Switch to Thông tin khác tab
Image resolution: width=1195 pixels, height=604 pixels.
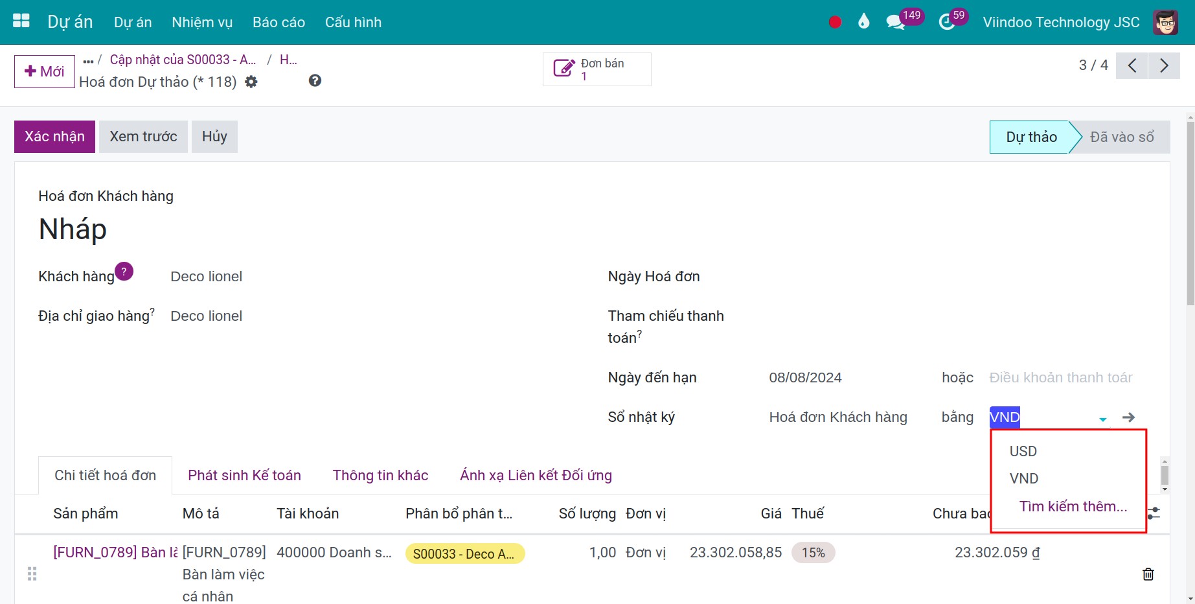380,475
